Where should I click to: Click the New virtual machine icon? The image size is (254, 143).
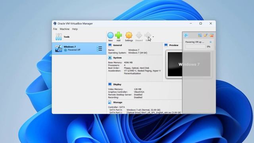pyautogui.click(x=110, y=35)
